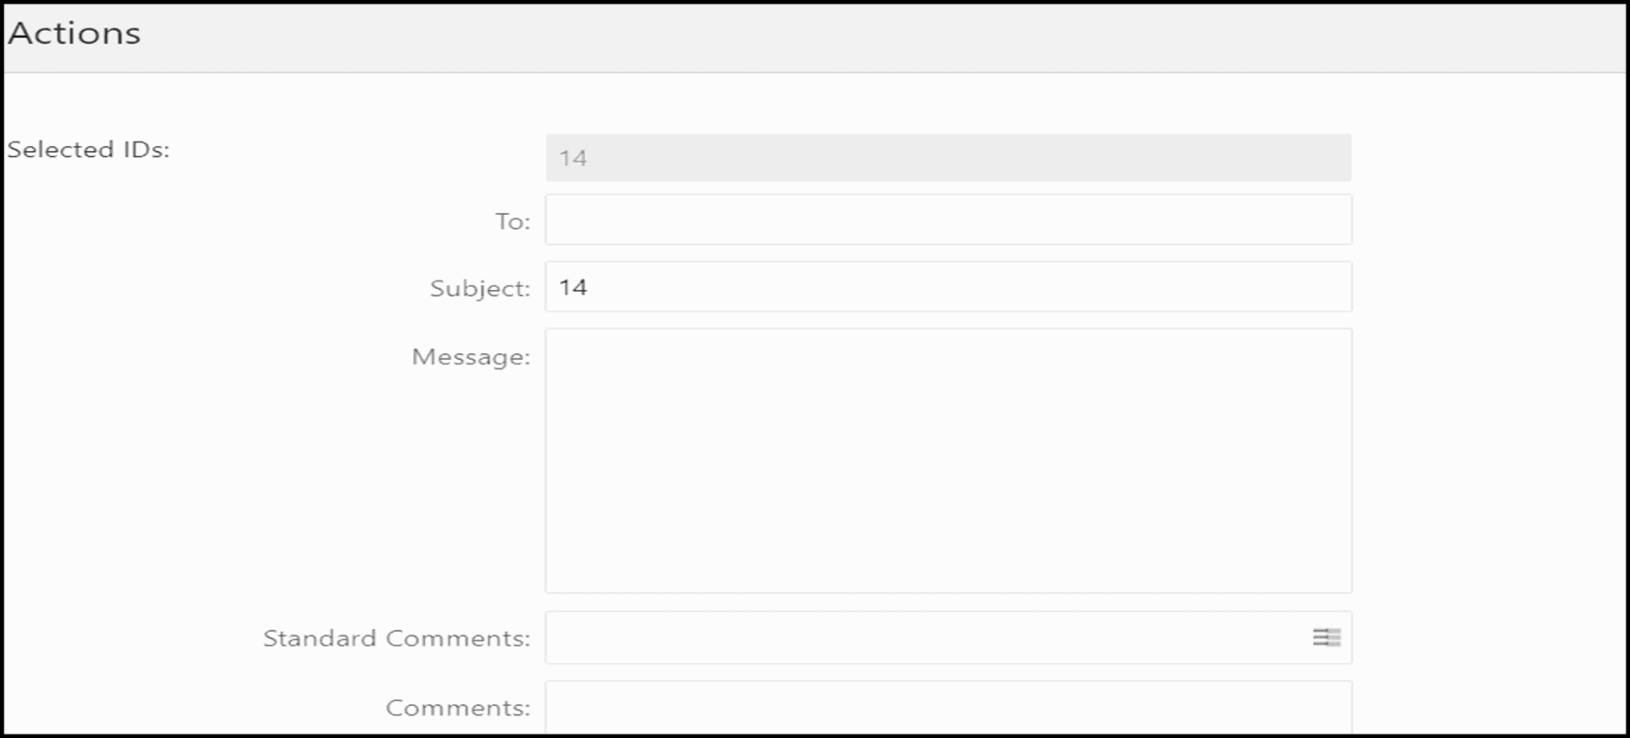Click the Actions header title
The height and width of the screenshot is (738, 1630).
[x=73, y=34]
